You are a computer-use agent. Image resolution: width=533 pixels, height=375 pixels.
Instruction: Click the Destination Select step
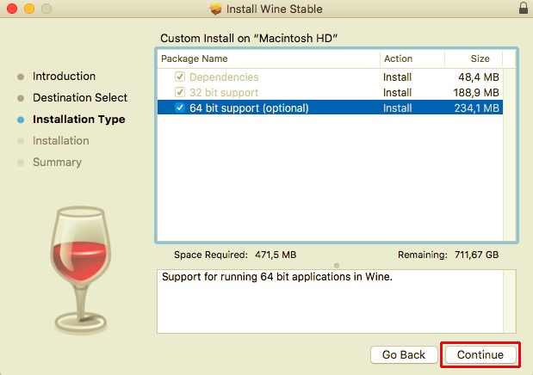[80, 97]
